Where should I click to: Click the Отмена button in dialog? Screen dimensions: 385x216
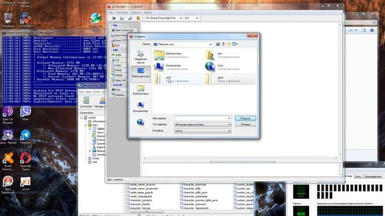pyautogui.click(x=245, y=124)
